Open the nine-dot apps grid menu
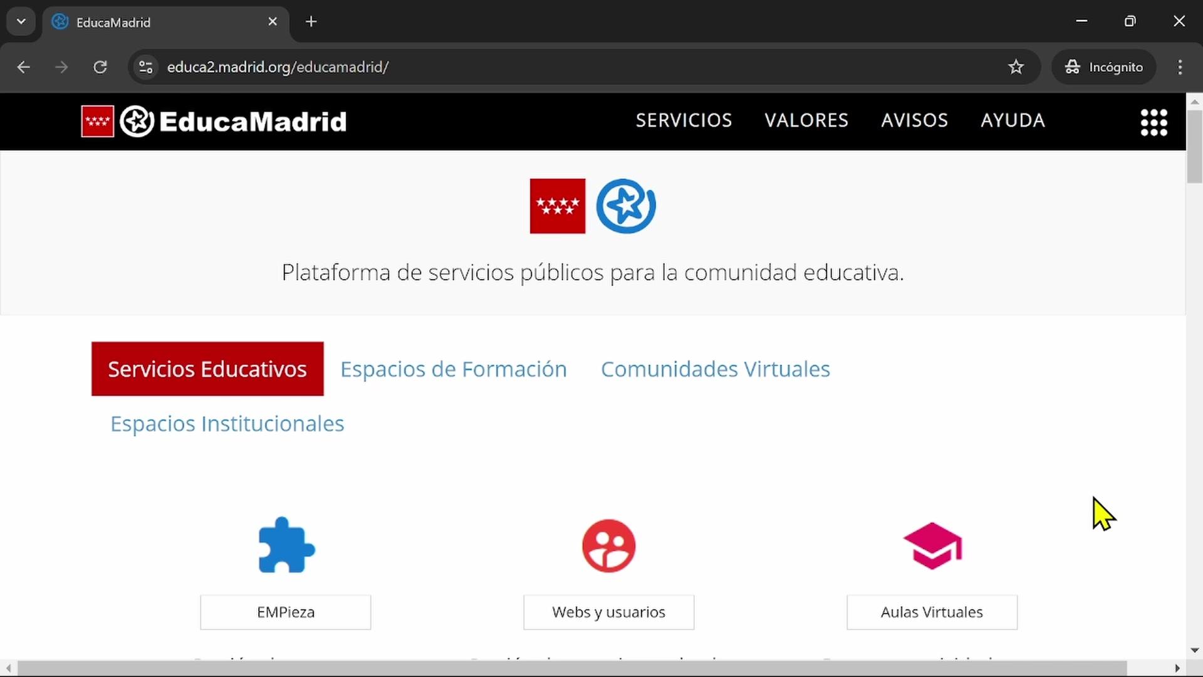The image size is (1203, 677). click(x=1154, y=122)
